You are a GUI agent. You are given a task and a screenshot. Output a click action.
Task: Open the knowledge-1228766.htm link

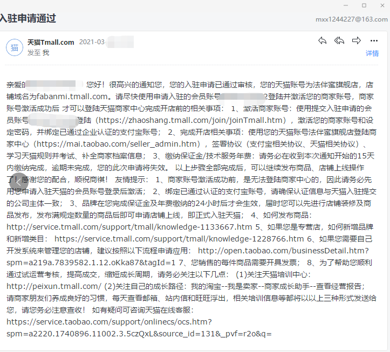pos(179,239)
